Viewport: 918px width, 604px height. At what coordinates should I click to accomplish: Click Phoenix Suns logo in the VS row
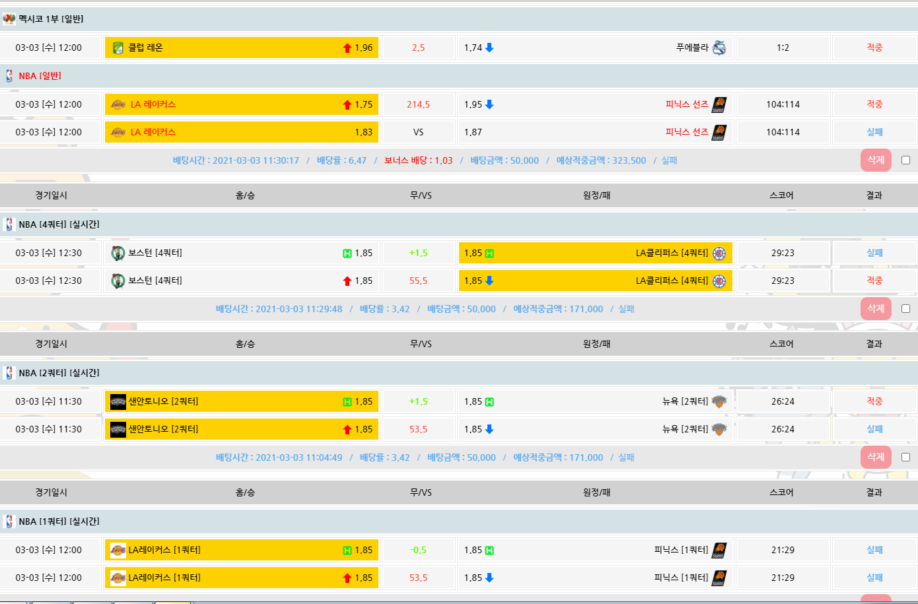pos(719,132)
